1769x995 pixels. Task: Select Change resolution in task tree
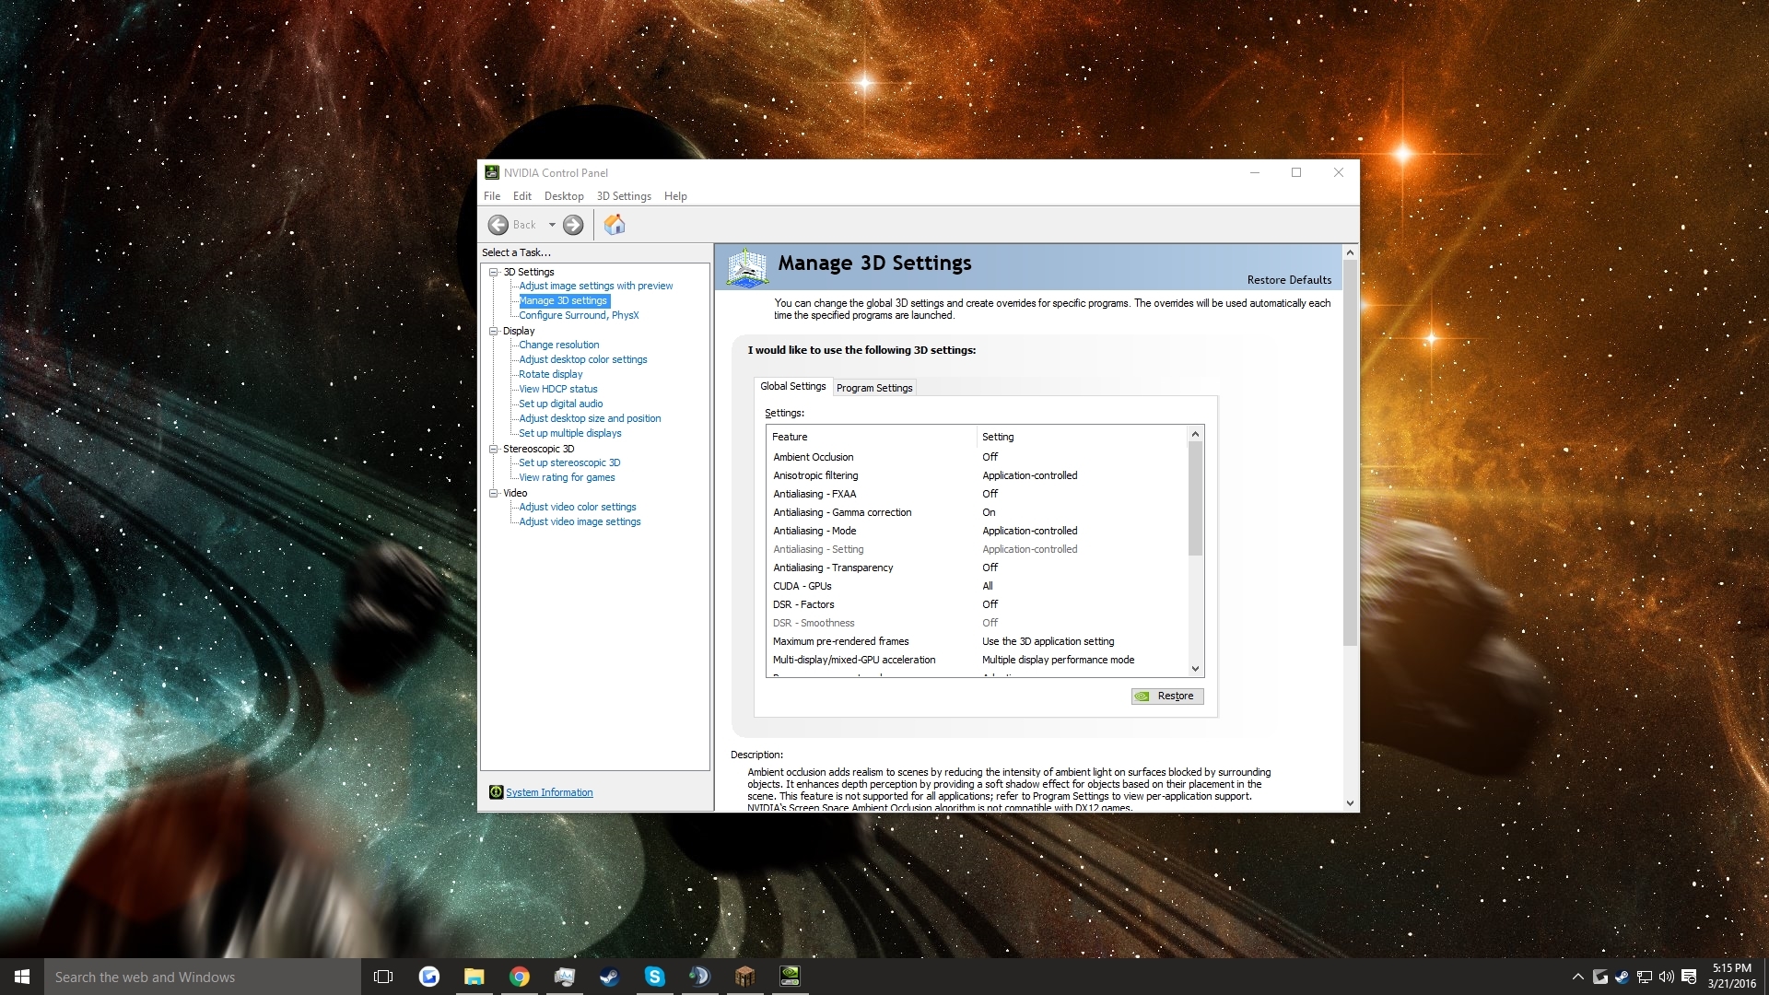pos(558,345)
